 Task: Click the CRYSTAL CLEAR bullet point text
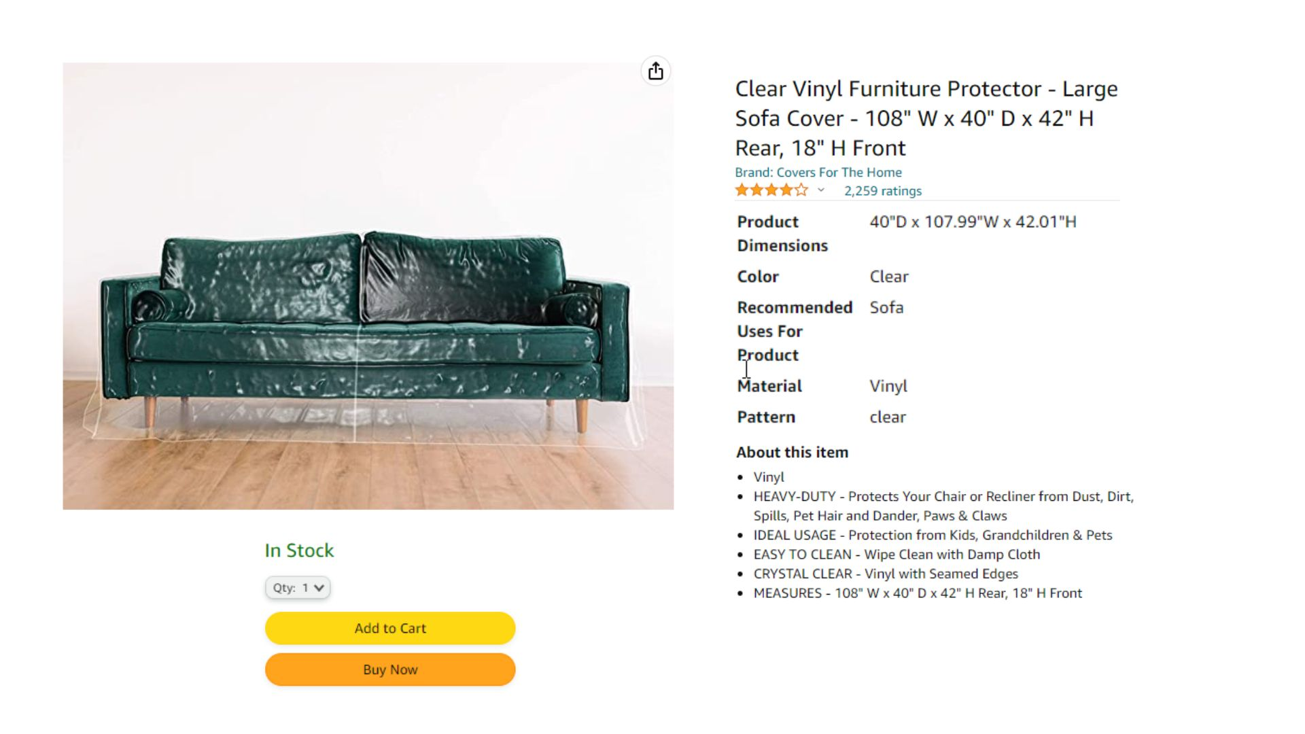(x=886, y=574)
